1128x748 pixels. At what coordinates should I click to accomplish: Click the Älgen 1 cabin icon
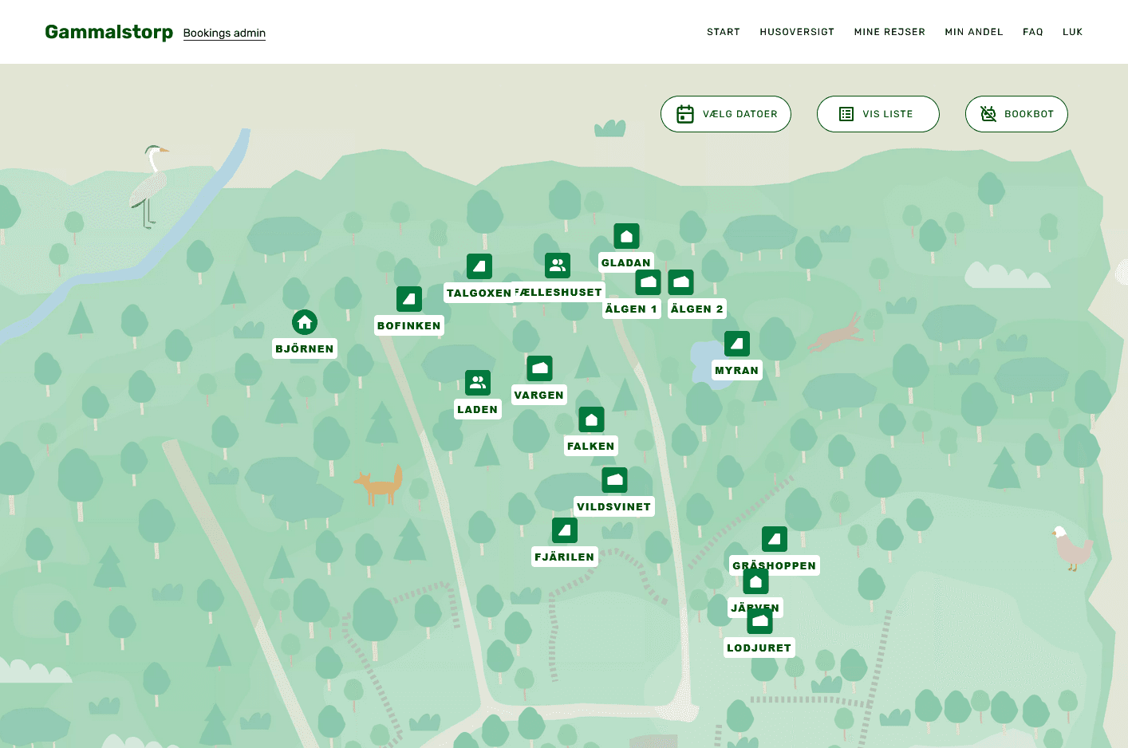(x=648, y=281)
